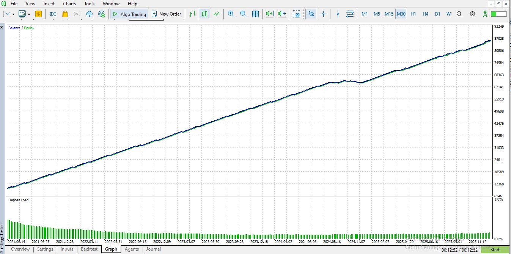This screenshot has width=511, height=254.
Task: Open the search magnifier icon
Action: (459, 14)
